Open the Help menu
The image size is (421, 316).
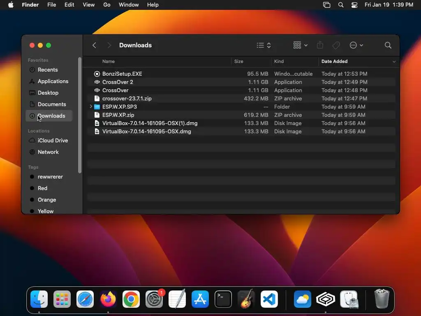point(153,5)
